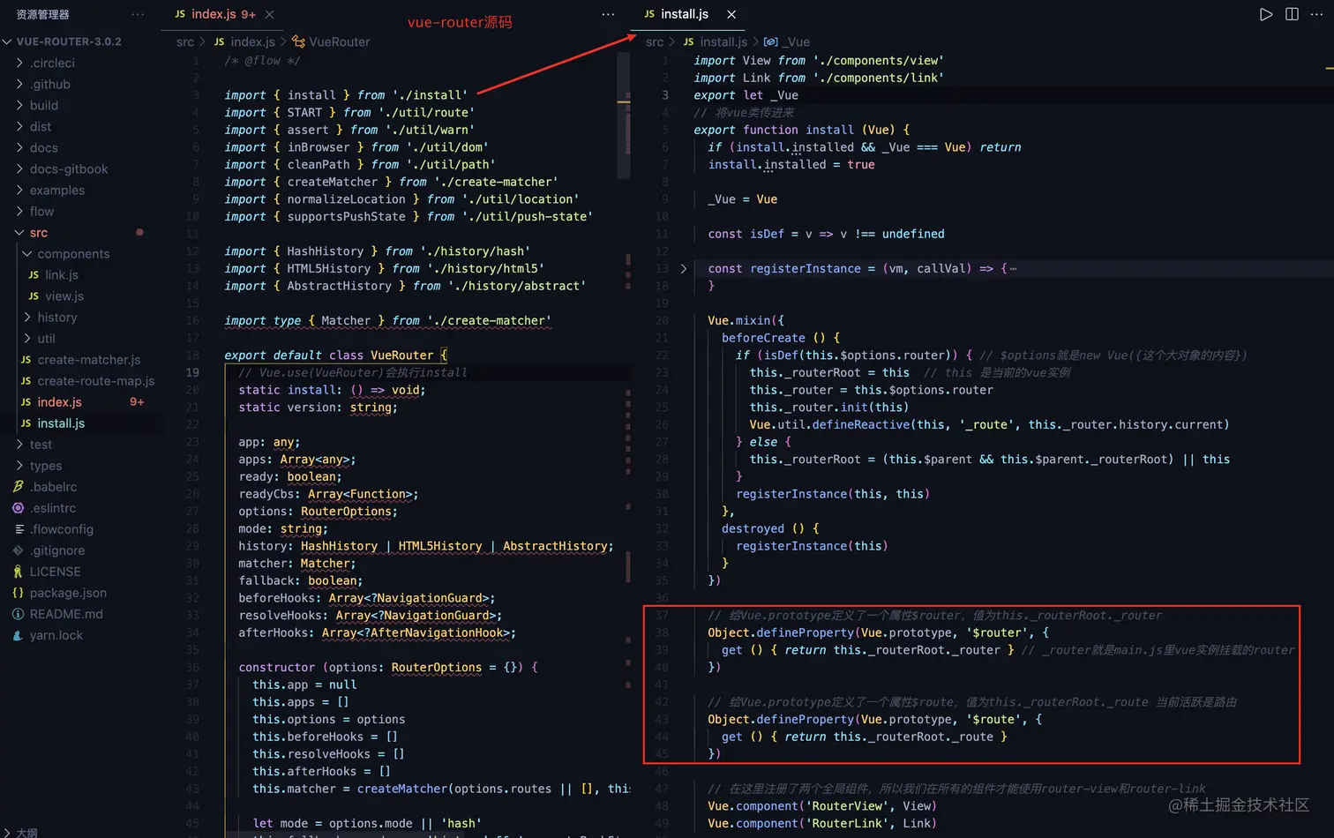Expand the examples folder

tap(19, 190)
